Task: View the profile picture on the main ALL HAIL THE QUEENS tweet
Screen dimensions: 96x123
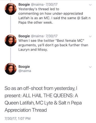Action: 11,69
